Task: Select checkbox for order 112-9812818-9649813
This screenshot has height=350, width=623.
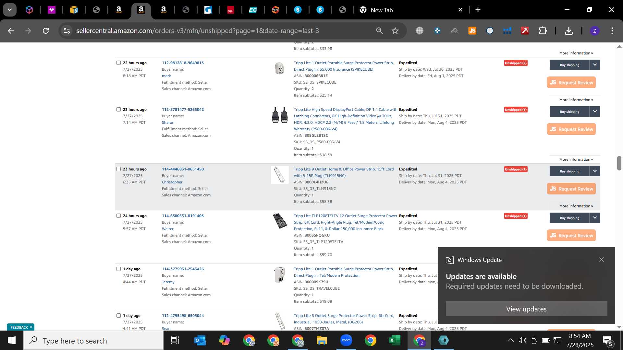Action: (x=118, y=63)
